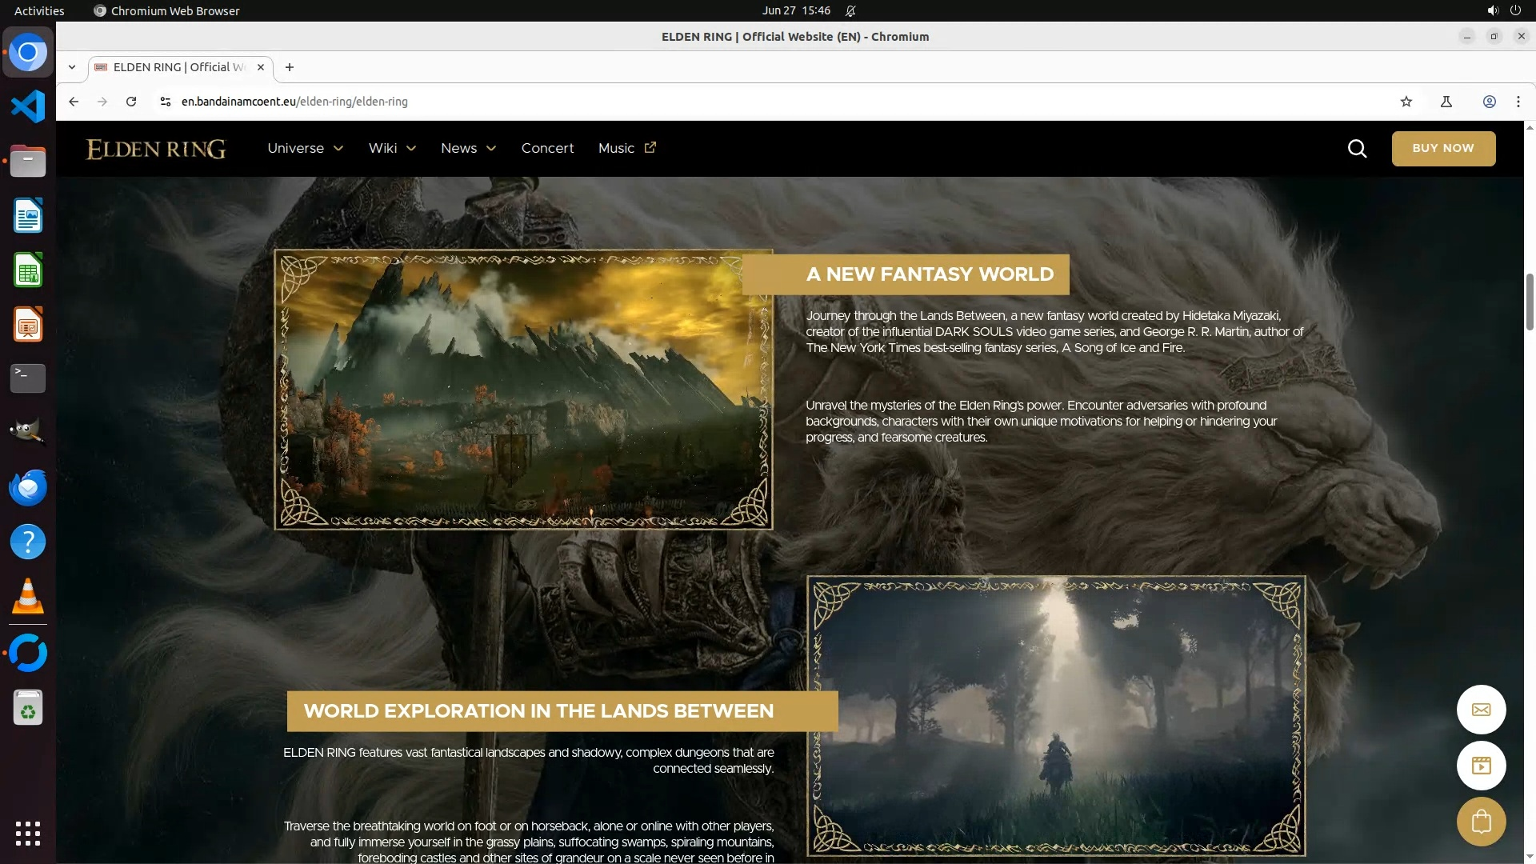
Task: Click the page vertical scrollbar thumb
Action: (1530, 301)
